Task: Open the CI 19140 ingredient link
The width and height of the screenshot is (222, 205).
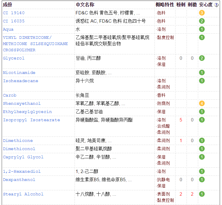Action: click(x=14, y=13)
